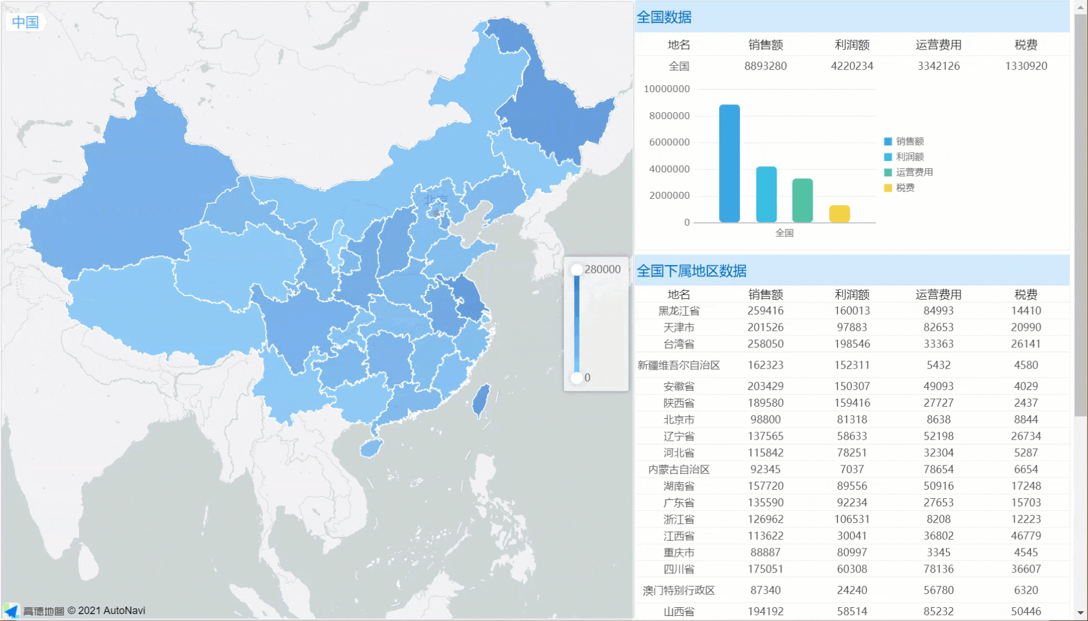Click the 运营费用 header in the regional table
Screen dimensions: 1088x621
[x=939, y=295]
